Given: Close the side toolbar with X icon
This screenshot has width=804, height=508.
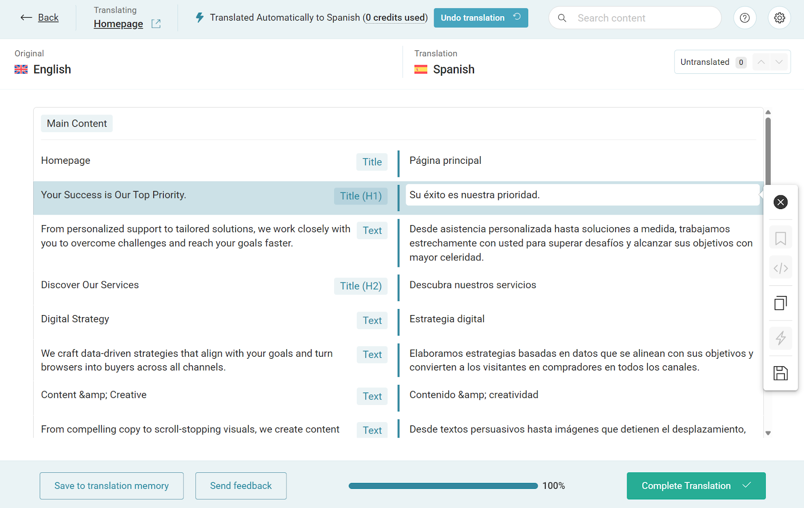Looking at the screenshot, I should coord(780,202).
